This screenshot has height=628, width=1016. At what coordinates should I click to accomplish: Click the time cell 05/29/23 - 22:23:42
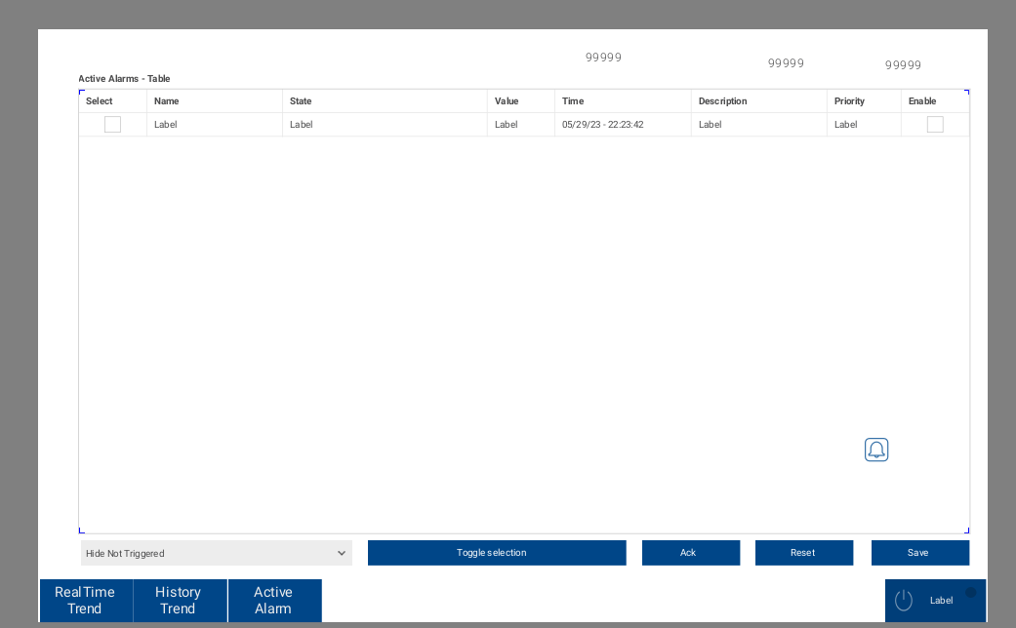point(623,124)
